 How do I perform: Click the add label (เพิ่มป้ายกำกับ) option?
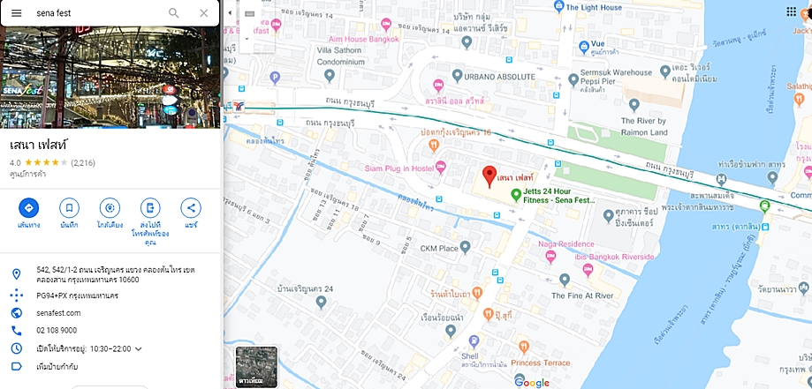(57, 367)
